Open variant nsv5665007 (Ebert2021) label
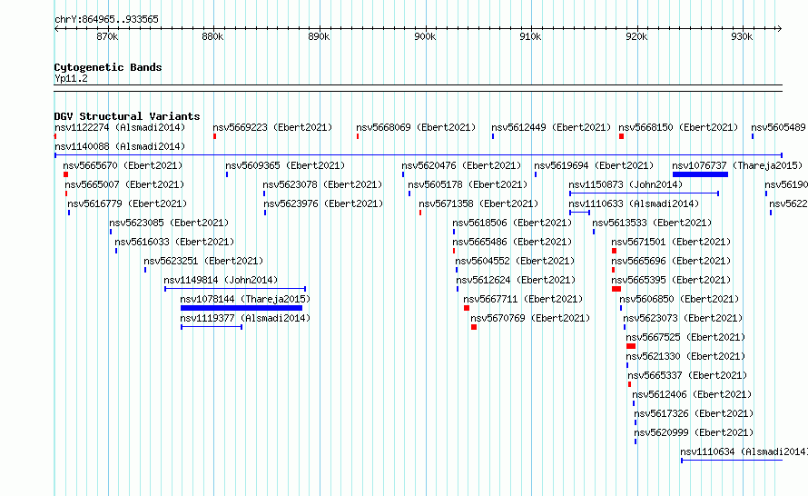The width and height of the screenshot is (808, 496). (124, 184)
